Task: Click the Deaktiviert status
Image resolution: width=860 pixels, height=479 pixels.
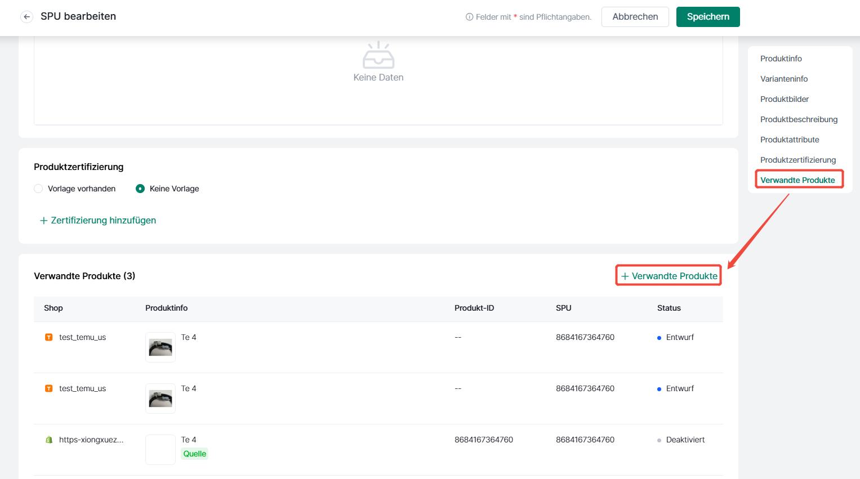Action: coord(685,440)
